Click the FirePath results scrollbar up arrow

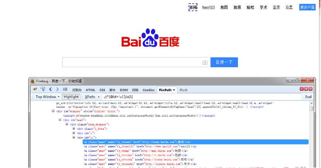(312, 103)
